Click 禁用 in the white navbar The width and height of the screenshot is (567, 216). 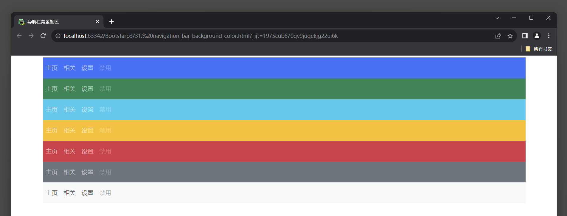coord(105,193)
